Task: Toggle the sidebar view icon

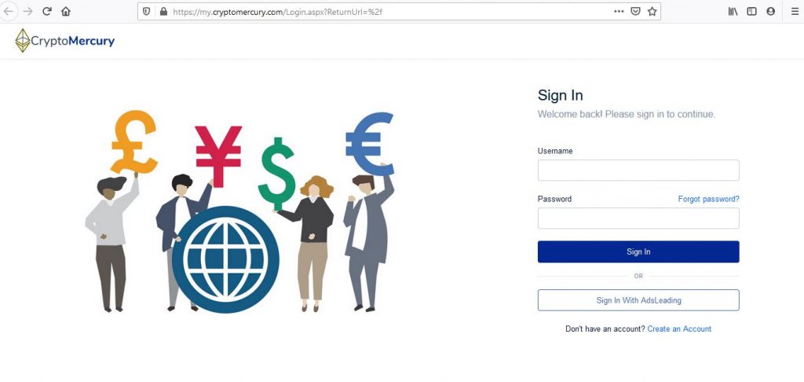Action: click(751, 11)
